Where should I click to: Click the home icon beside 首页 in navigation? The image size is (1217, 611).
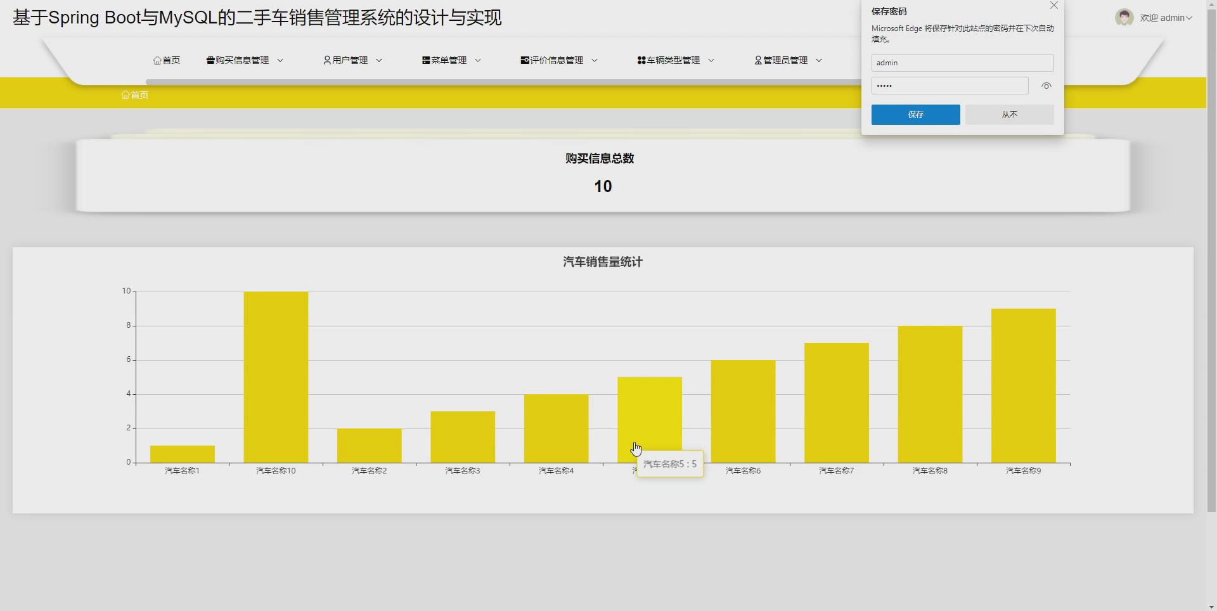coord(157,60)
